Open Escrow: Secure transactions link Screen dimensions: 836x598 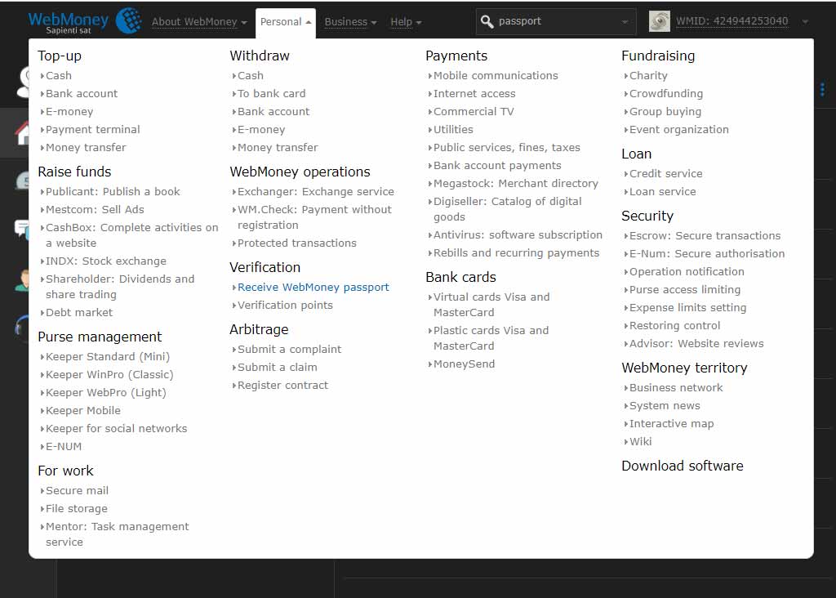(x=705, y=236)
